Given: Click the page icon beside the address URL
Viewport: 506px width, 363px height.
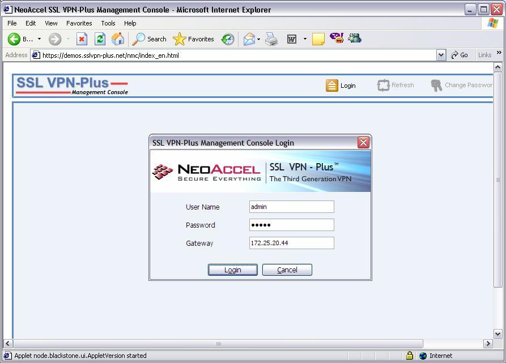Looking at the screenshot, I should tap(36, 55).
